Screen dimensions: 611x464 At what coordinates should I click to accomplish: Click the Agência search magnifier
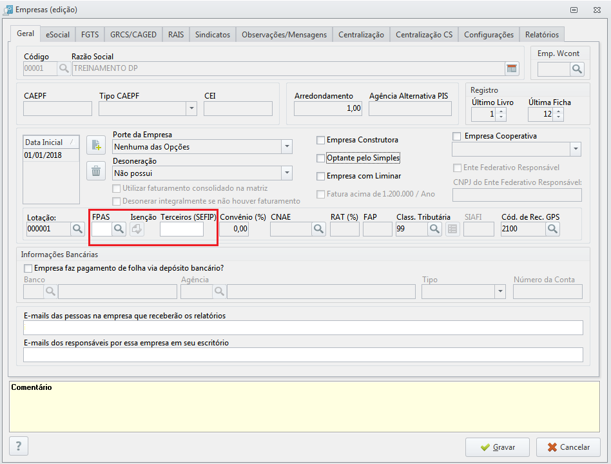219,291
